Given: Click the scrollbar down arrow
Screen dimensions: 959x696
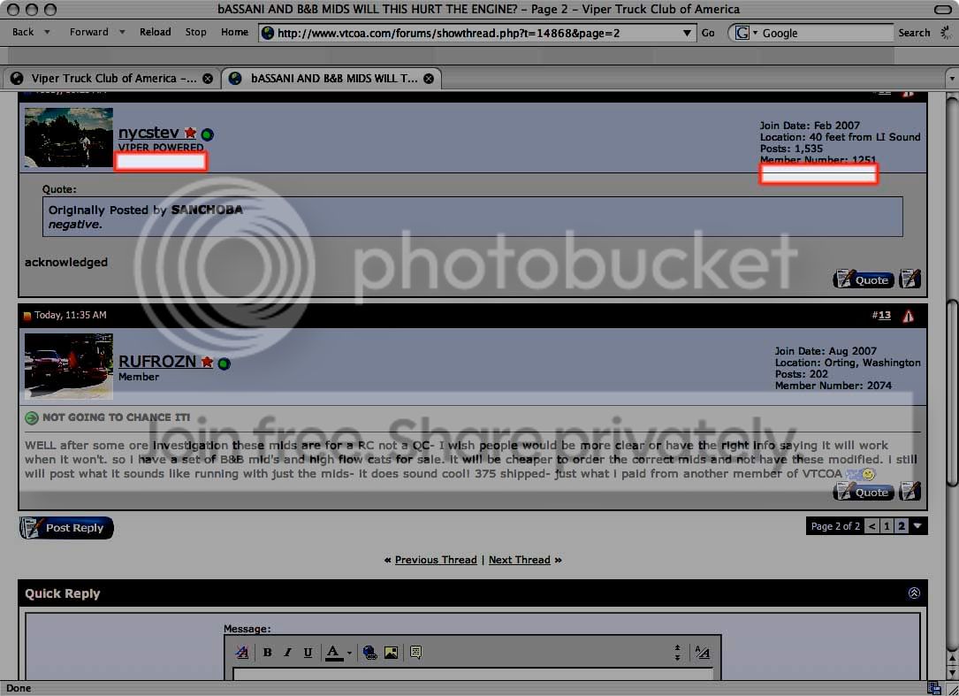Looking at the screenshot, I should [x=952, y=673].
